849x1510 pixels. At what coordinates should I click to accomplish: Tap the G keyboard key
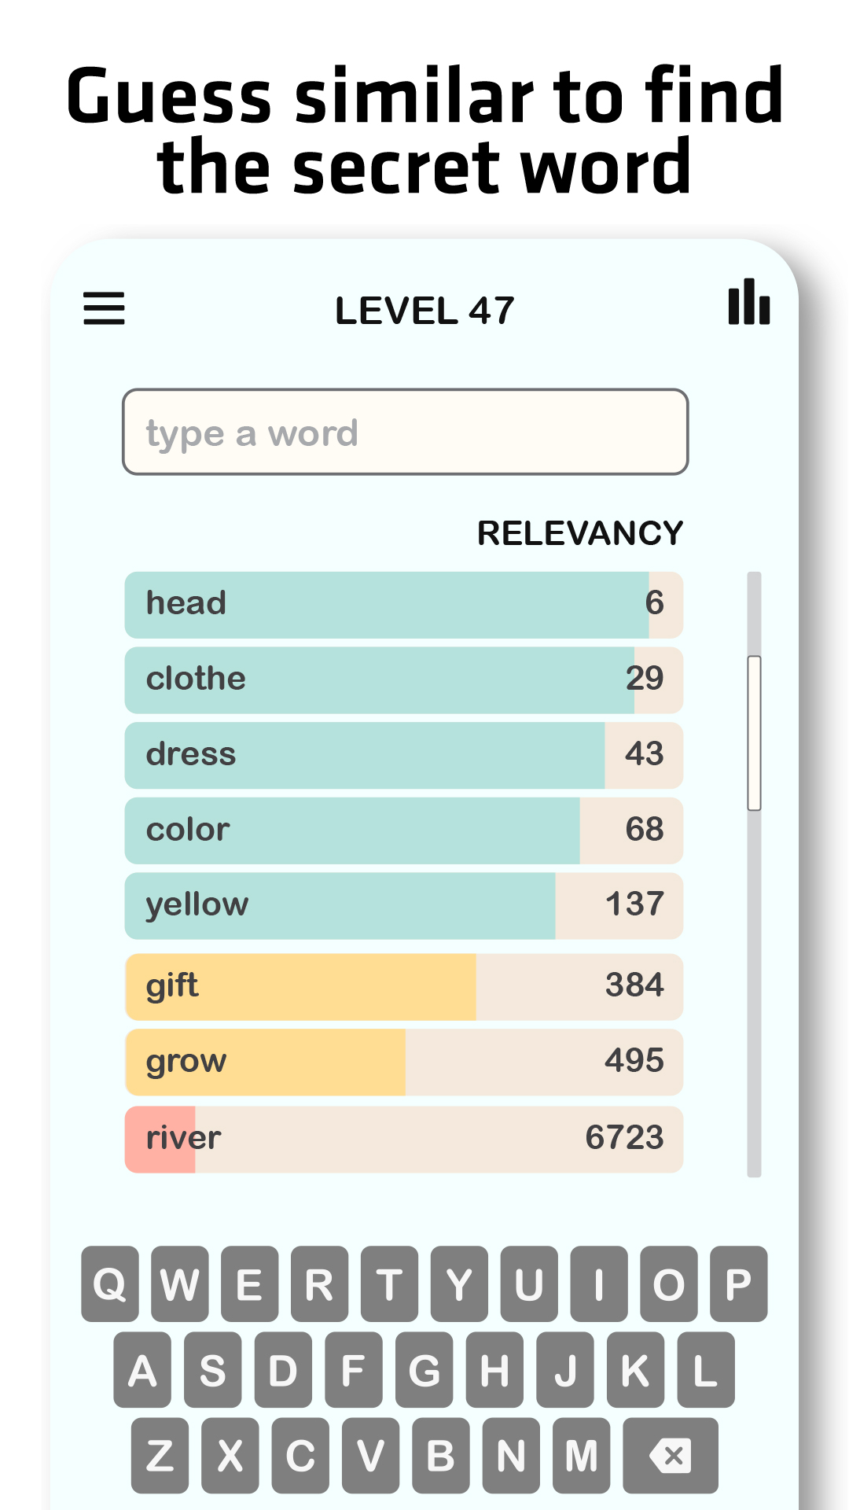click(424, 1370)
